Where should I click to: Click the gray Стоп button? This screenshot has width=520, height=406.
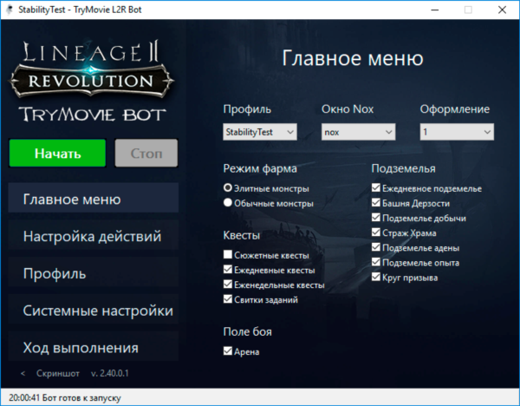pyautogui.click(x=146, y=153)
